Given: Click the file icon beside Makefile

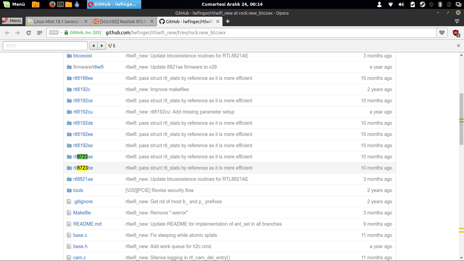Looking at the screenshot, I should tap(69, 213).
